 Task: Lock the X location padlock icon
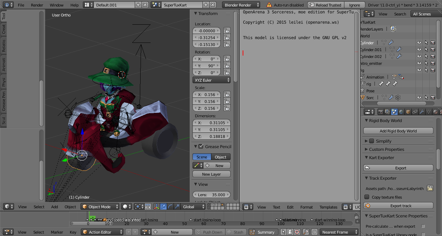(x=227, y=31)
